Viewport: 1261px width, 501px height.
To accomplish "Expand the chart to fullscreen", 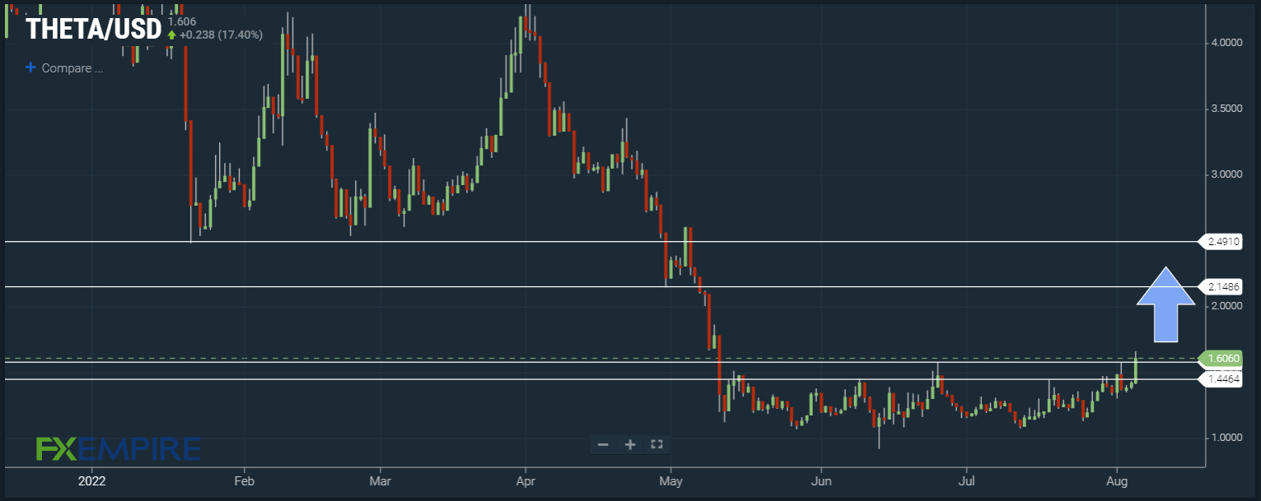I will [656, 445].
